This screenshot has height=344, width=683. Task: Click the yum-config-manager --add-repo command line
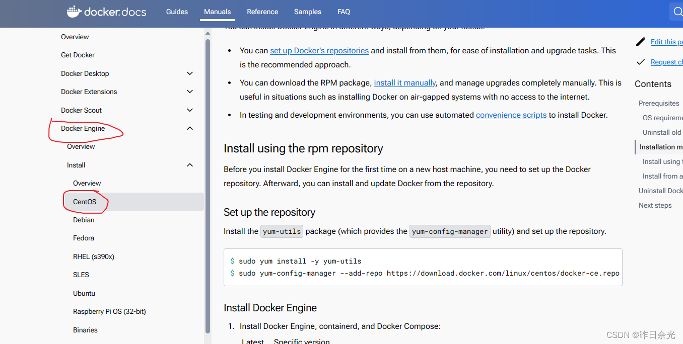click(x=429, y=273)
